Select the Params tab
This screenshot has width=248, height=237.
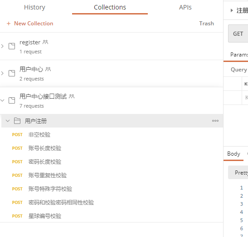(239, 55)
